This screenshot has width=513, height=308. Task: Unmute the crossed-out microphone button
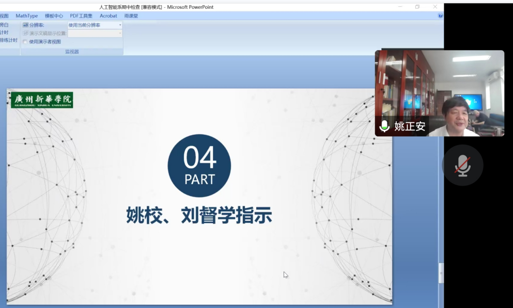point(462,165)
